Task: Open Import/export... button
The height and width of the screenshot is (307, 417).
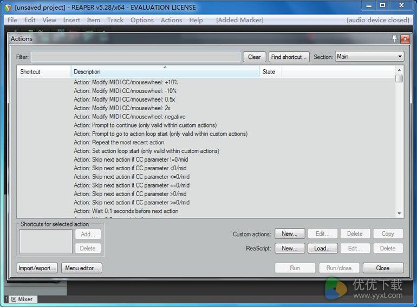Action: click(37, 268)
